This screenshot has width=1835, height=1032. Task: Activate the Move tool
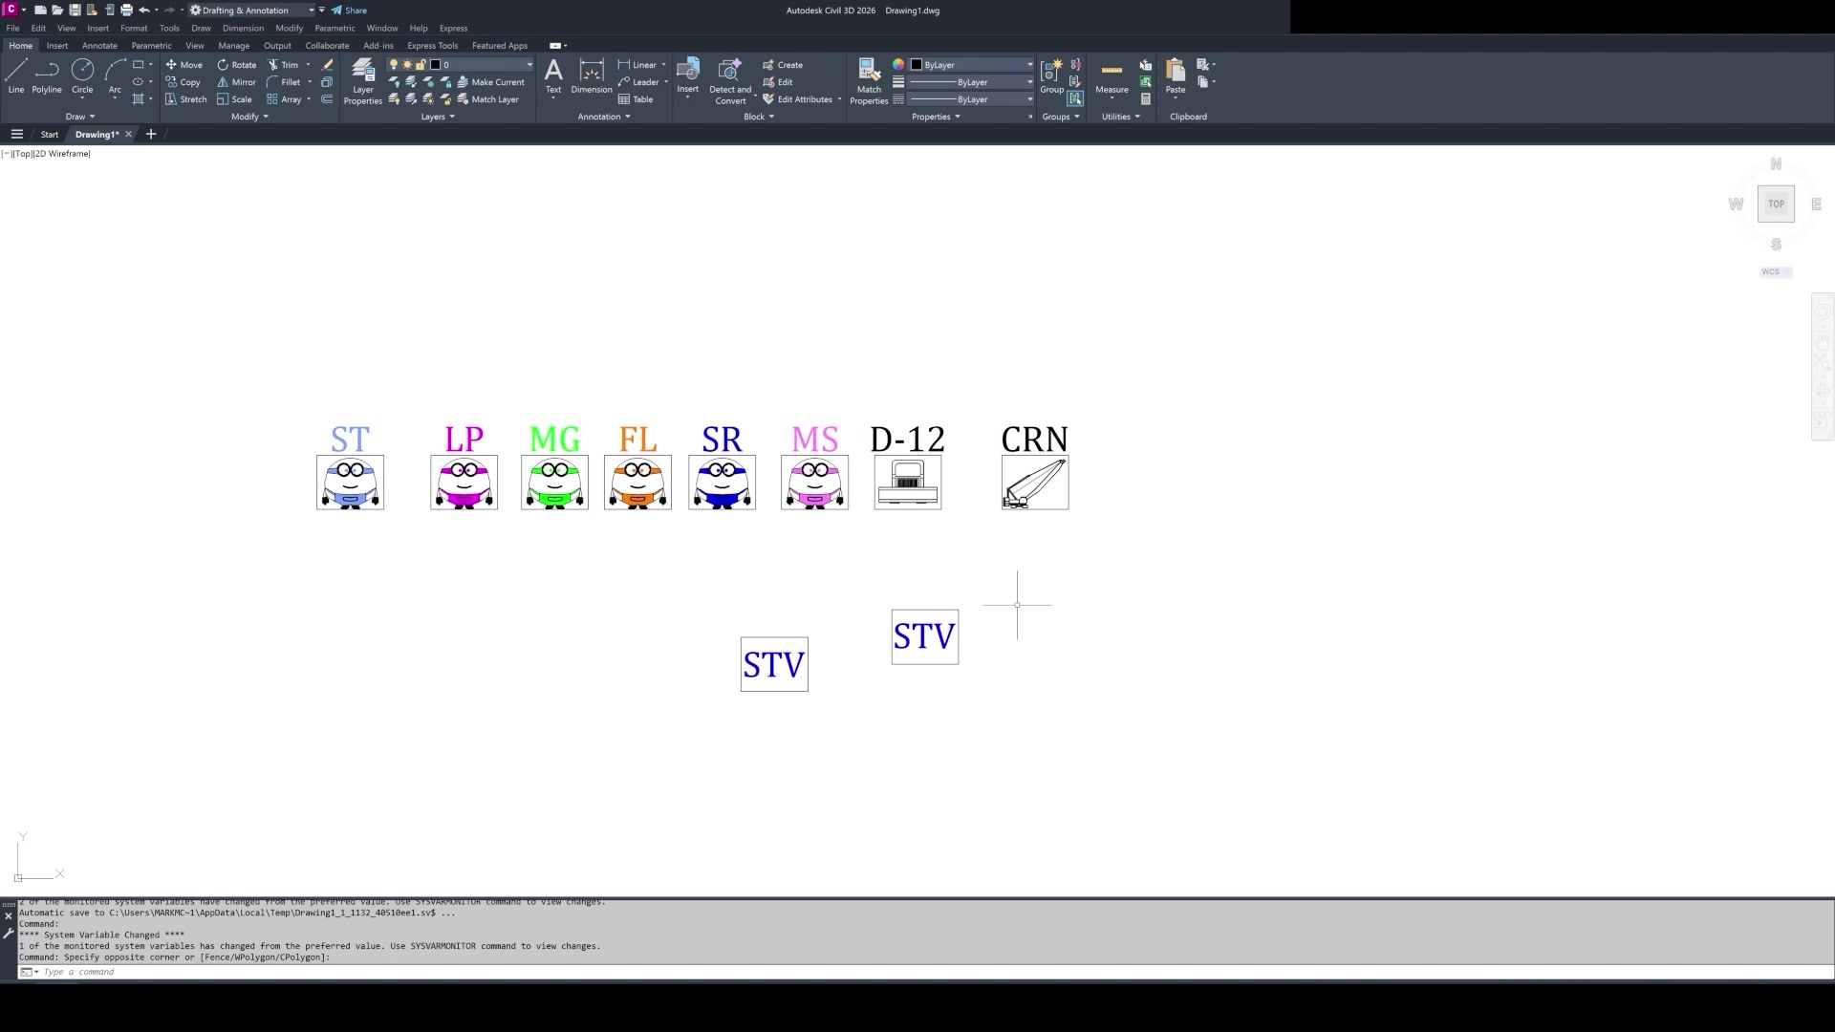click(x=183, y=65)
